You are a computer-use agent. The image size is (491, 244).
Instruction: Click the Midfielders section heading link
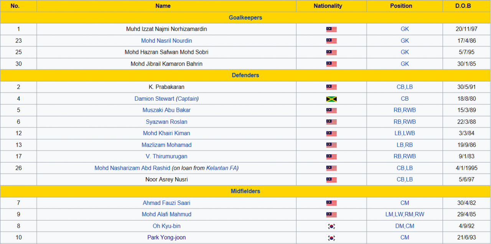point(245,191)
